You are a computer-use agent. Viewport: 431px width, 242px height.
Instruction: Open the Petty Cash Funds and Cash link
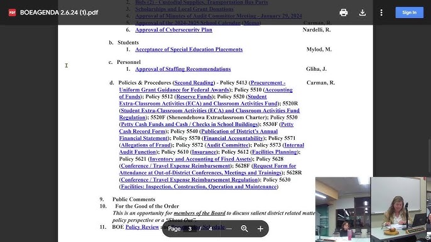[189, 124]
